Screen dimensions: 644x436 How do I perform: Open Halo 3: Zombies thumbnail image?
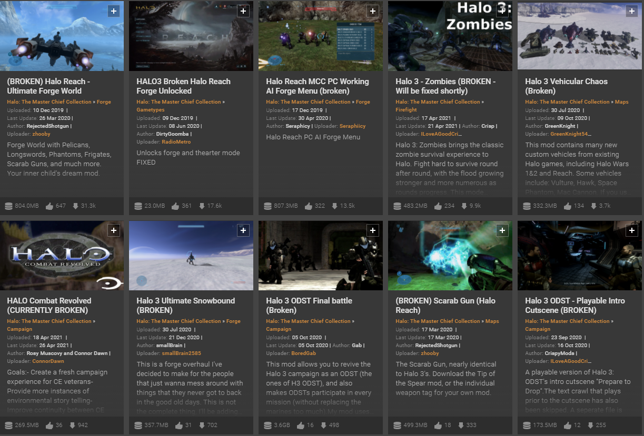coord(450,35)
